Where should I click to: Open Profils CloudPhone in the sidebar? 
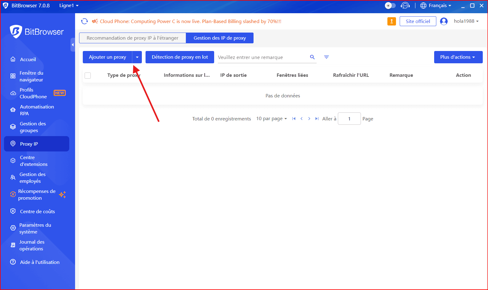click(33, 93)
